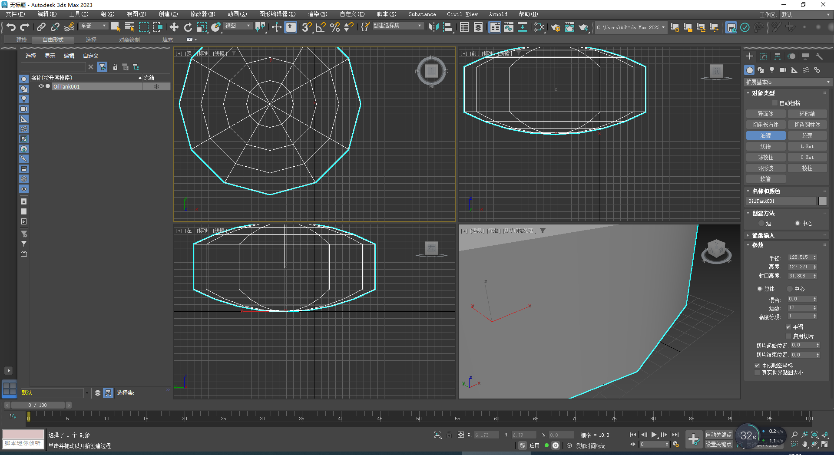Open the Modify tab in command panel

coord(764,56)
